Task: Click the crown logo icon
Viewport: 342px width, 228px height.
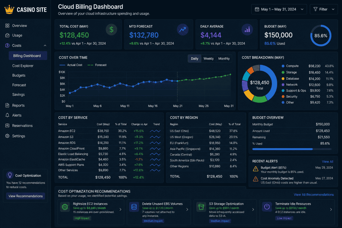Action: tap(9, 10)
